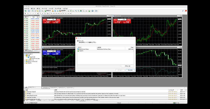Screen dimensions: 210x109
Task: Select the cursor arrow tool
Action: click(25, 14)
